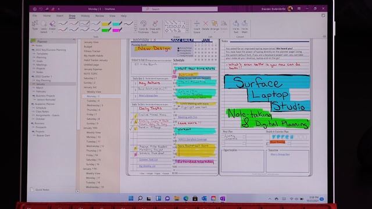Select the yellow highlighter pen
This screenshot has height=209, width=372.
[x=106, y=23]
